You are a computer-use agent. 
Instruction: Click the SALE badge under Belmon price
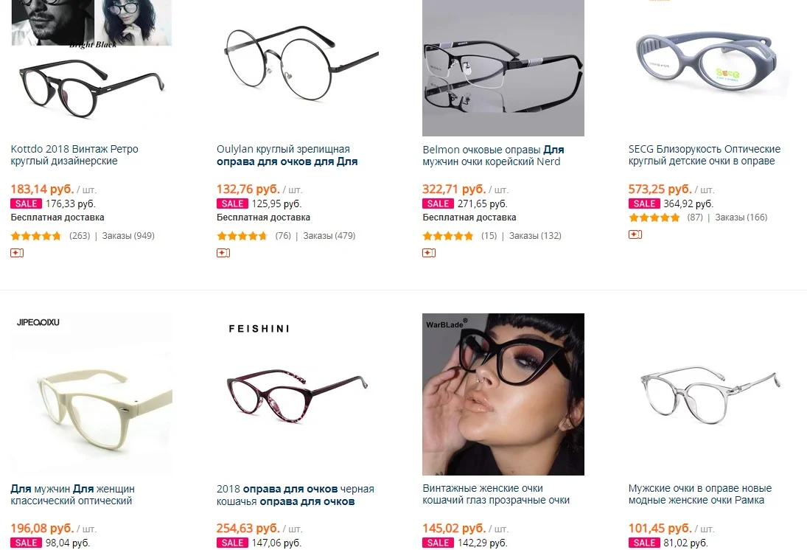click(x=438, y=203)
